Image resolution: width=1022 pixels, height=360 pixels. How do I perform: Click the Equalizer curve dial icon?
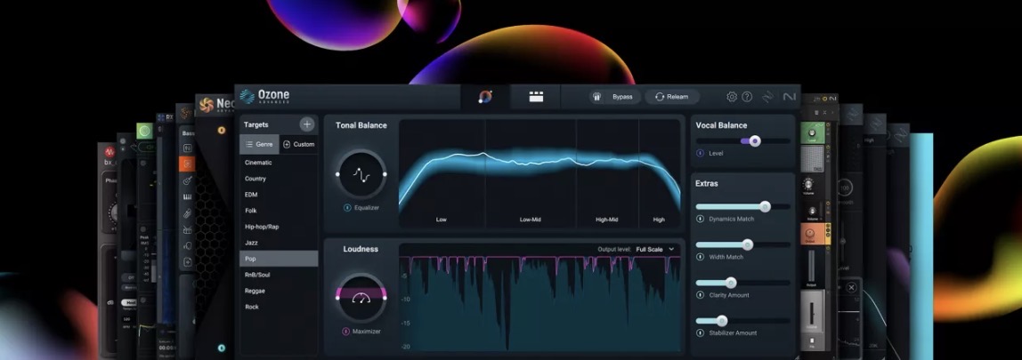point(361,174)
